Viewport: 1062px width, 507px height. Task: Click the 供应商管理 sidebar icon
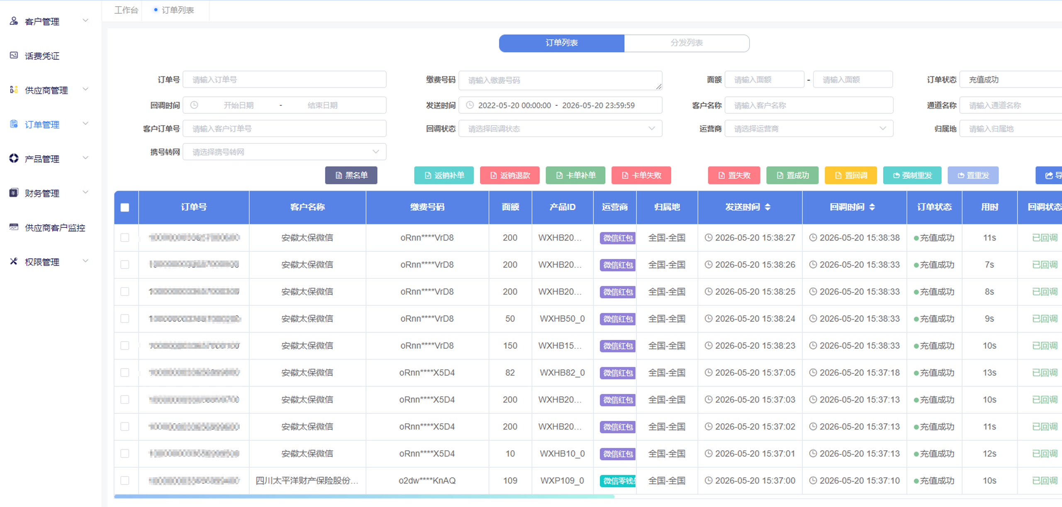point(14,90)
